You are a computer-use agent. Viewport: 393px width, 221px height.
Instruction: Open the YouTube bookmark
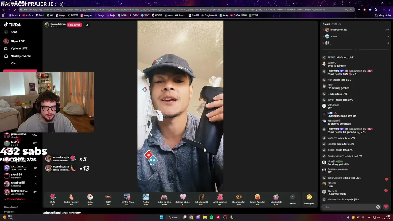pos(28,15)
